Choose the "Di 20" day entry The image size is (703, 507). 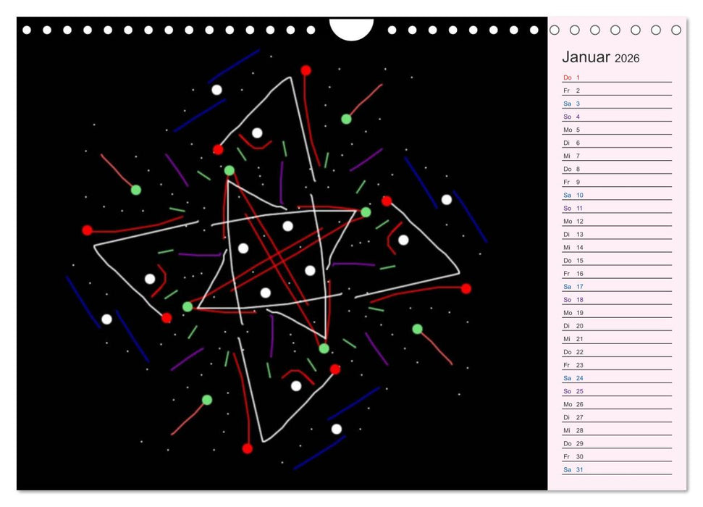617,326
